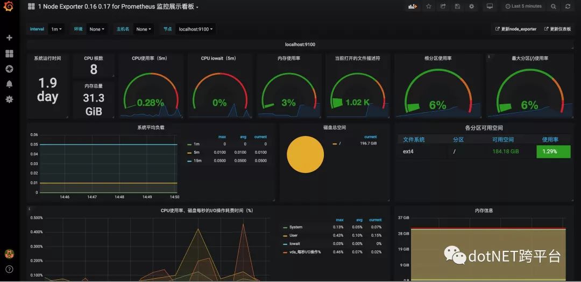581x282 pixels.
Task: Open the 各分区可用空间 panel title menu
Action: [484, 128]
